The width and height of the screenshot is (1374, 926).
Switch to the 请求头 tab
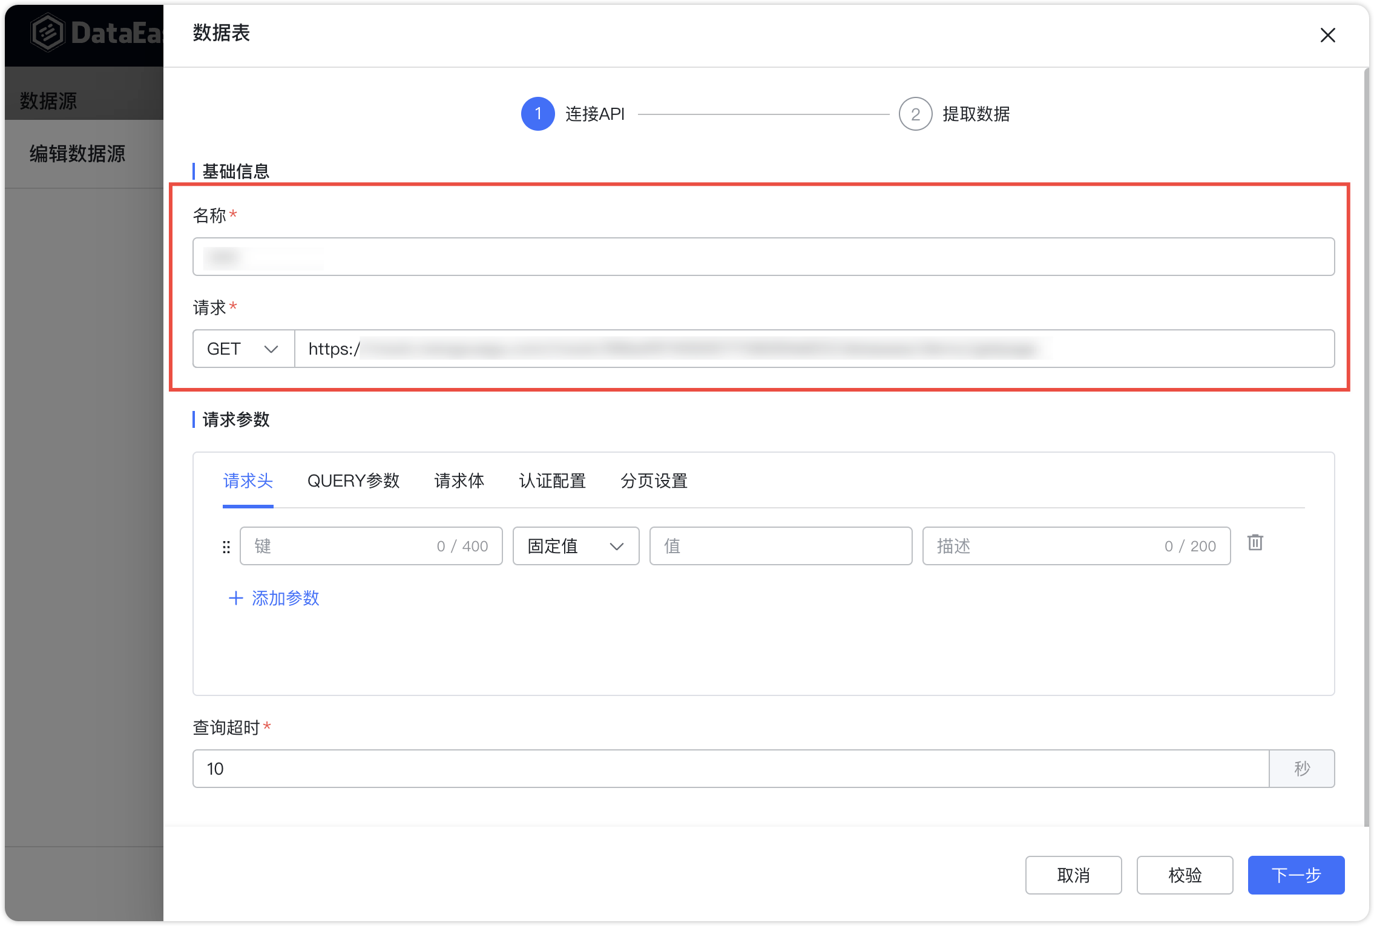(x=248, y=481)
